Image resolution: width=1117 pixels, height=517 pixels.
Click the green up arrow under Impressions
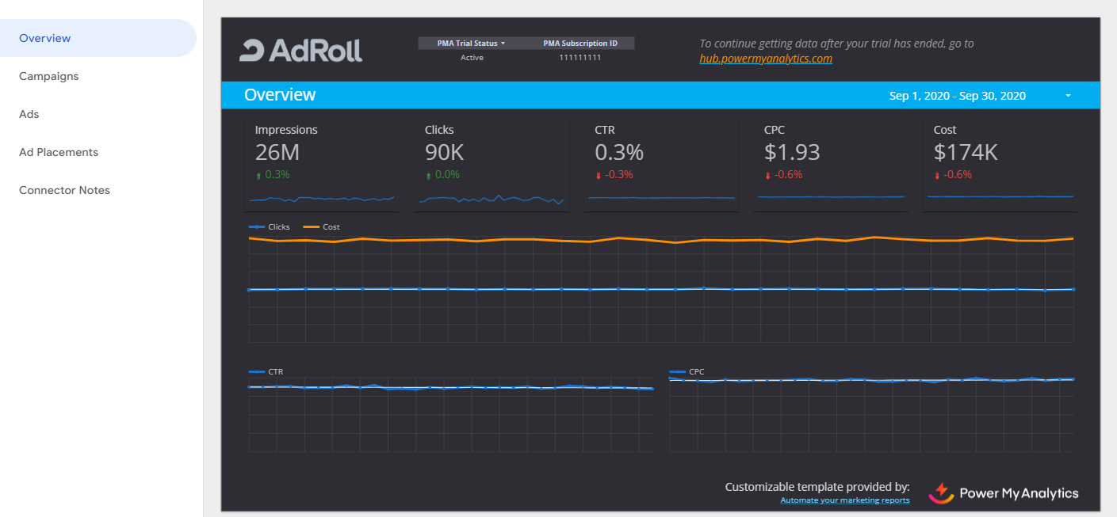[258, 175]
